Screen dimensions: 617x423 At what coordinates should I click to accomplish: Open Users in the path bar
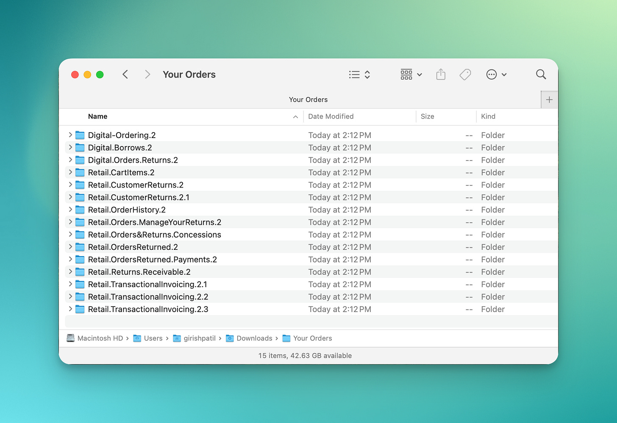(148, 338)
